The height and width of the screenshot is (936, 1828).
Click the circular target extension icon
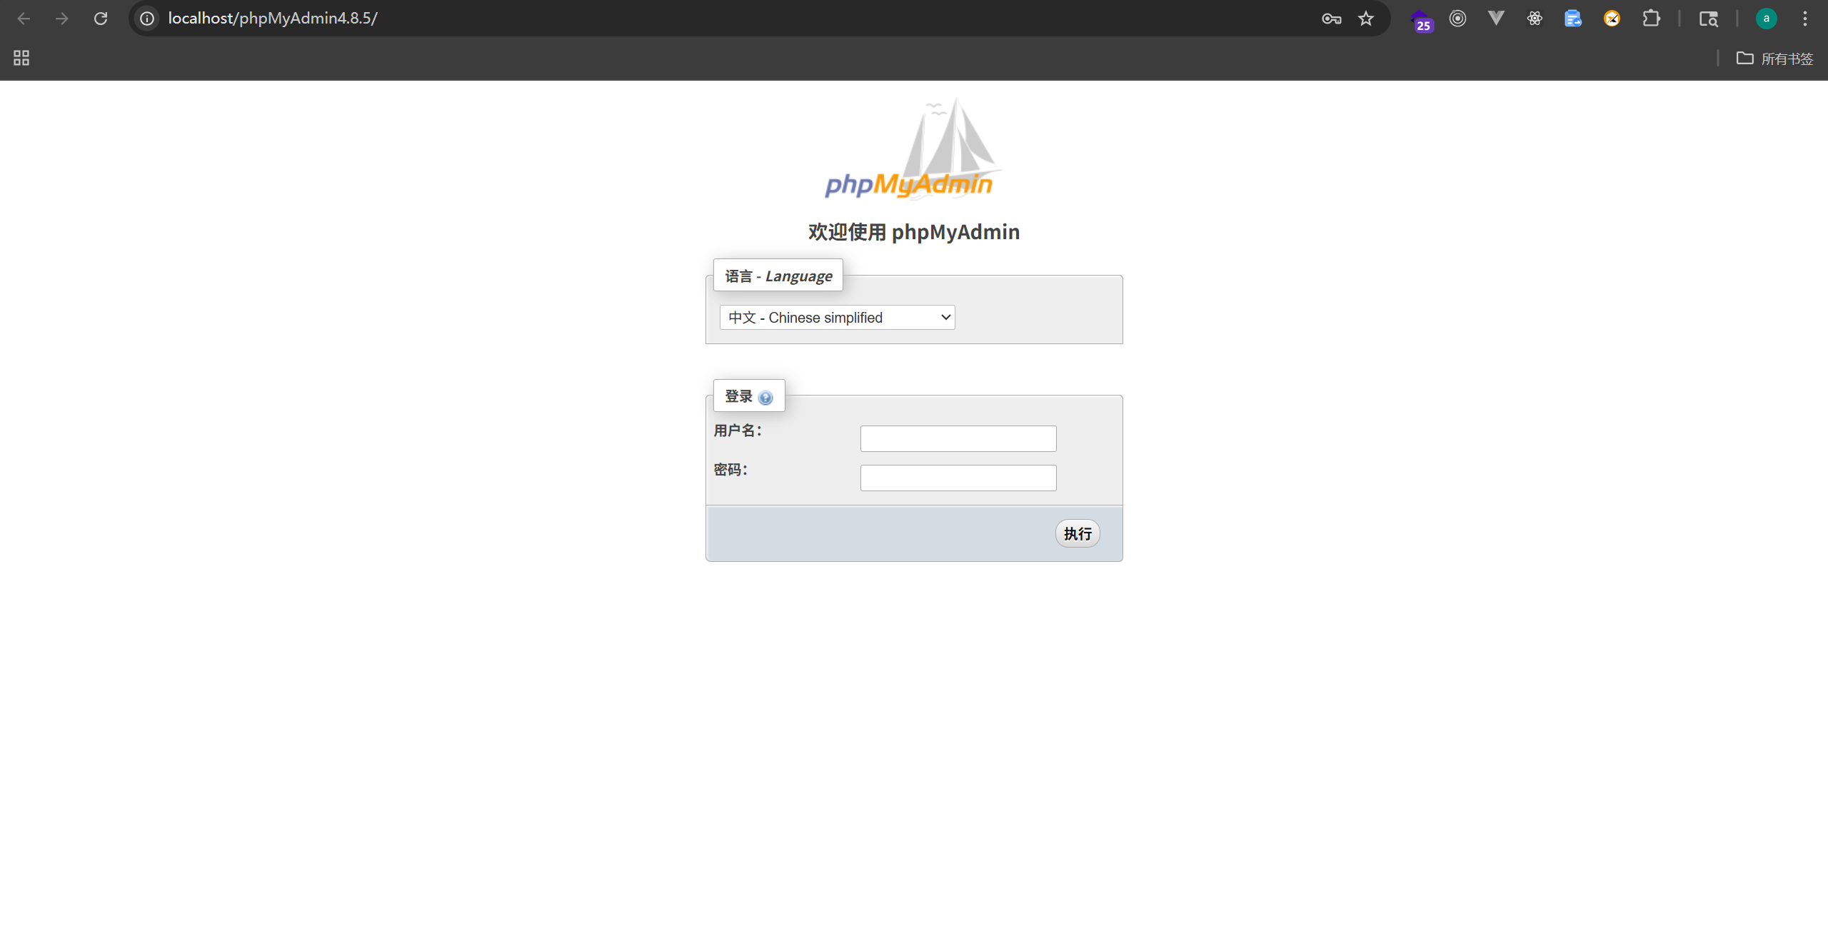[x=1458, y=19]
